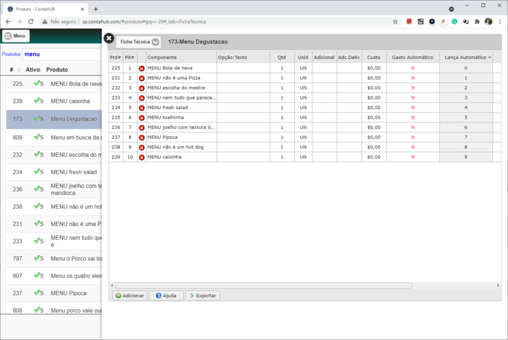Click the Componente column header
The height and width of the screenshot is (340, 508).
[182, 57]
